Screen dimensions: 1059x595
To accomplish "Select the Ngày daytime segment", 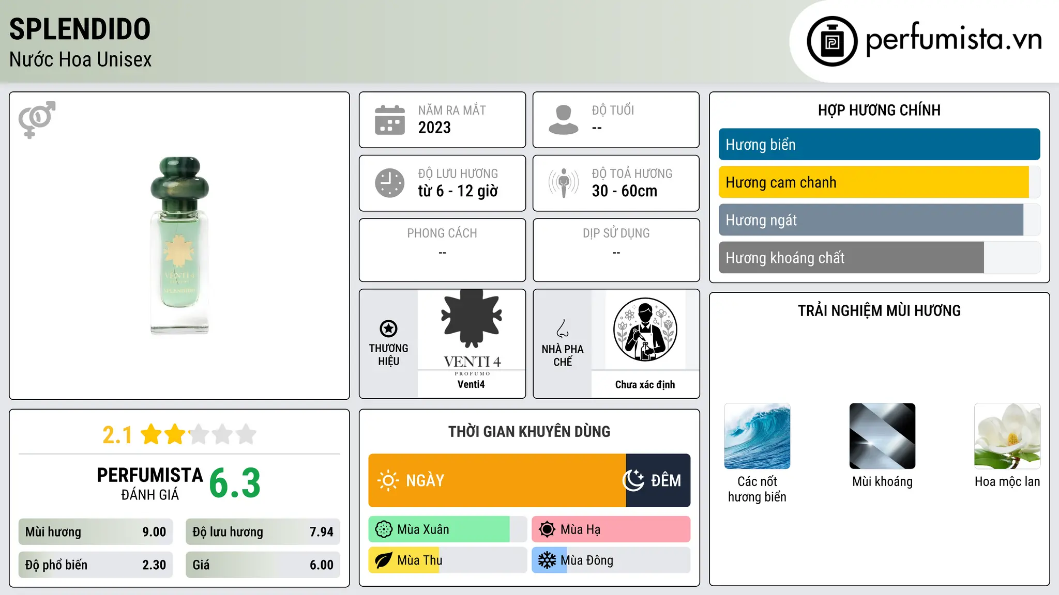I will (497, 480).
